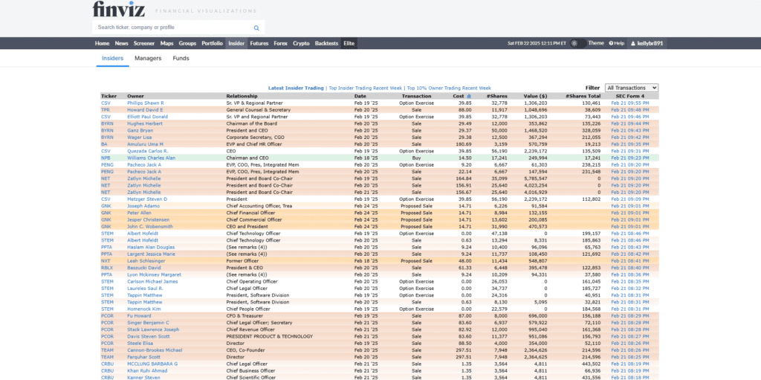Click the #Shares Total column header
Screen dimensions: 761x380
coord(583,96)
